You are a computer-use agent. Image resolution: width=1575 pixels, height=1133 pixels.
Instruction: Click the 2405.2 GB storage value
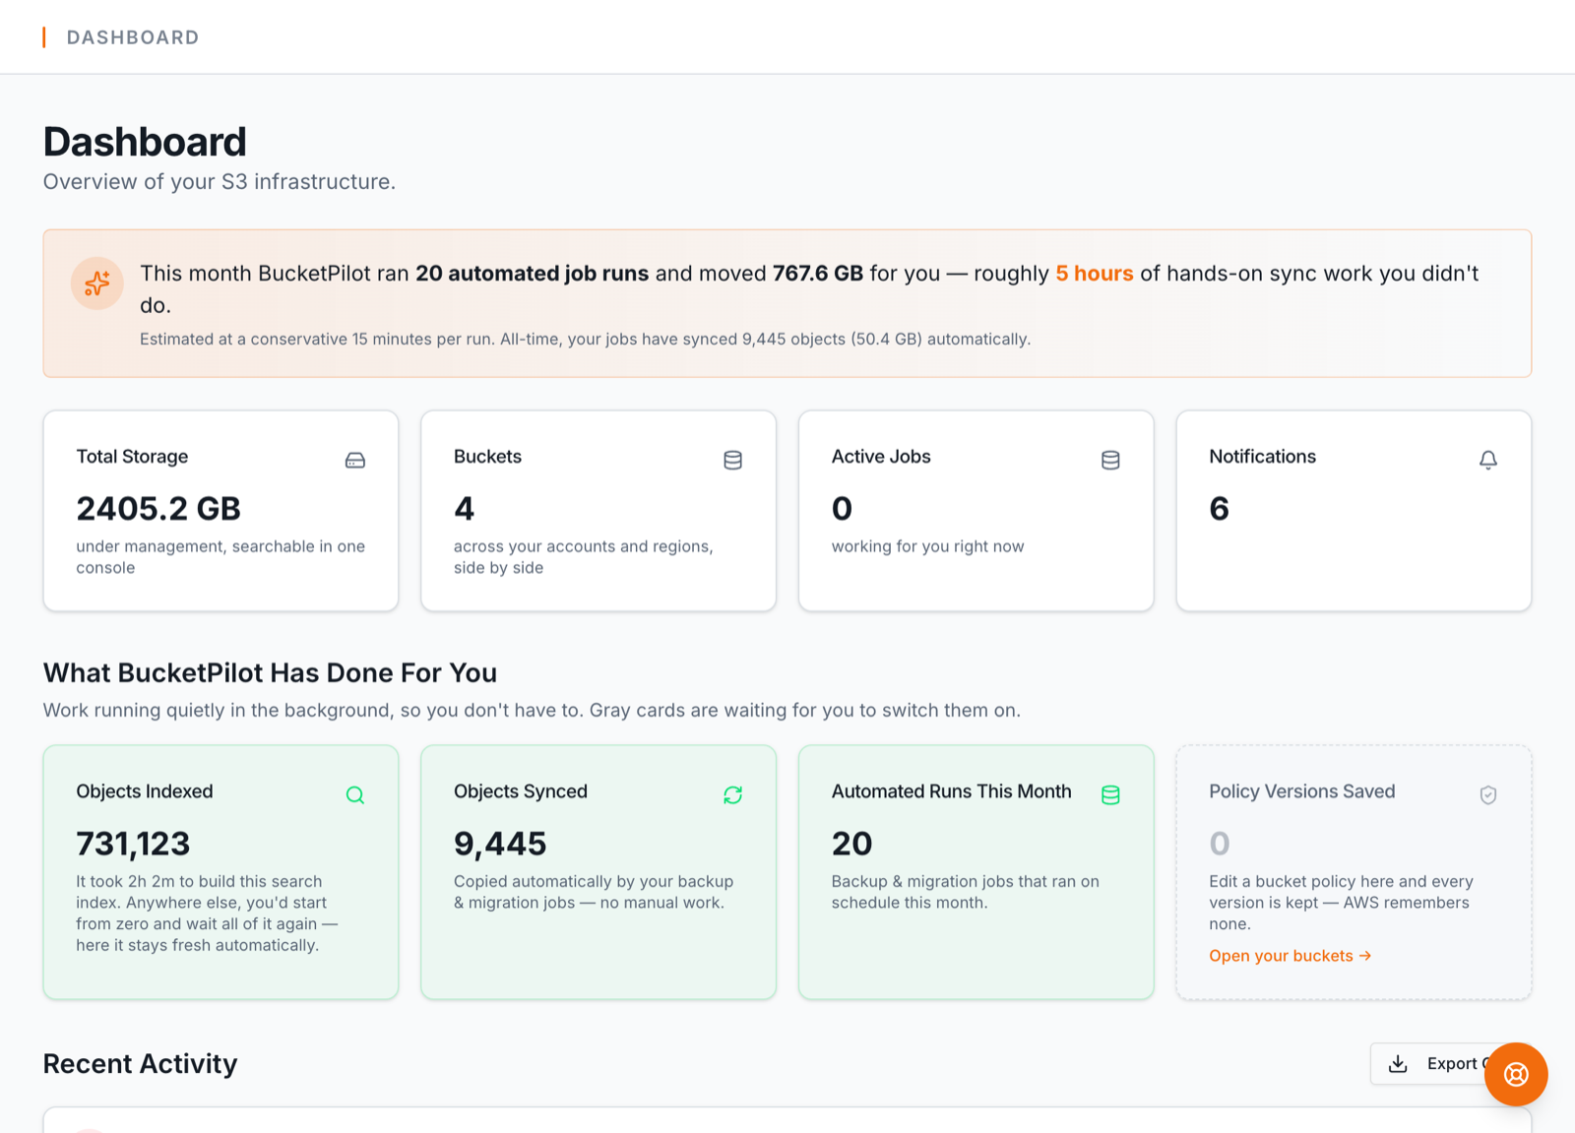(158, 509)
